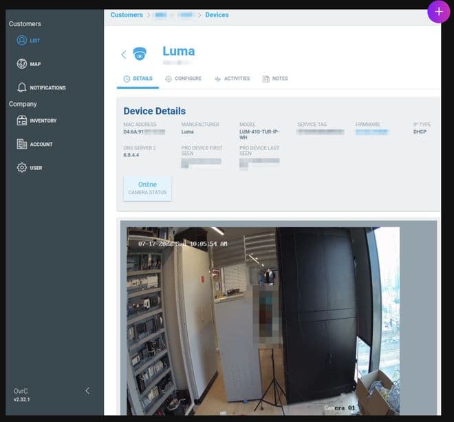Click the Notifications bell icon

22,88
